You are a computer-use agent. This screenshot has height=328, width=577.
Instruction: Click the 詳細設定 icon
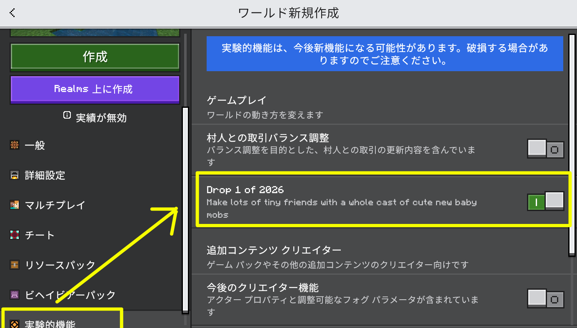click(x=15, y=175)
